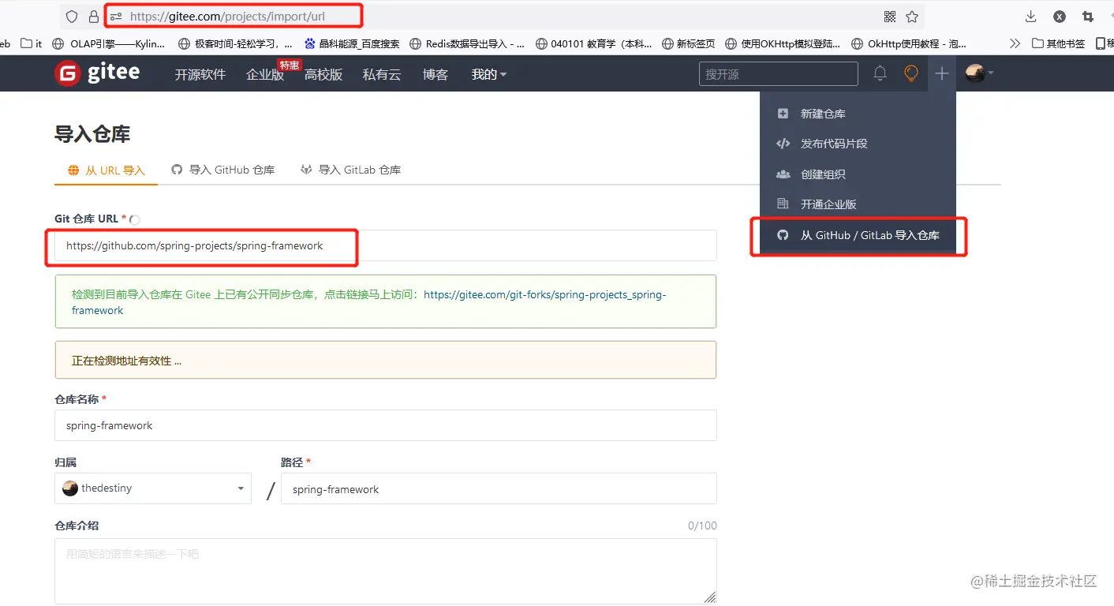1114x606 pixels.
Task: Bookmark this page with the star icon
Action: (912, 17)
